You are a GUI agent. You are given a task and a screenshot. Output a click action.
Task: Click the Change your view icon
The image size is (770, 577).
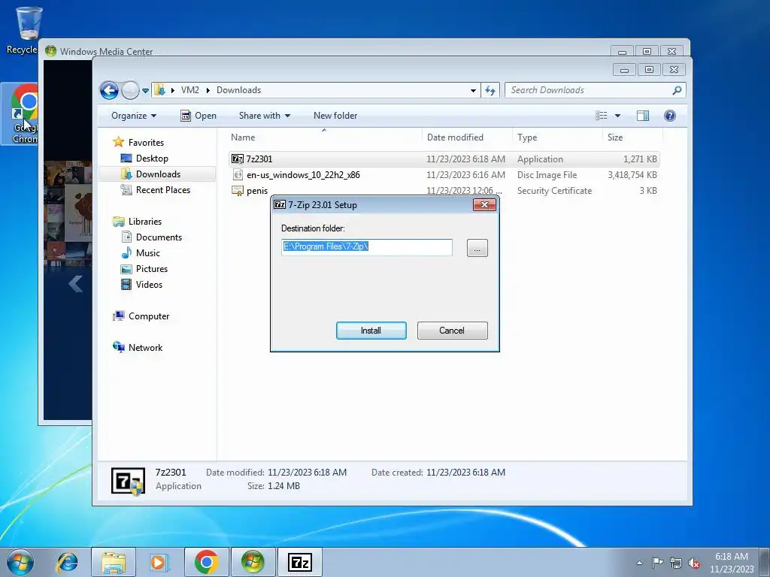coord(602,116)
